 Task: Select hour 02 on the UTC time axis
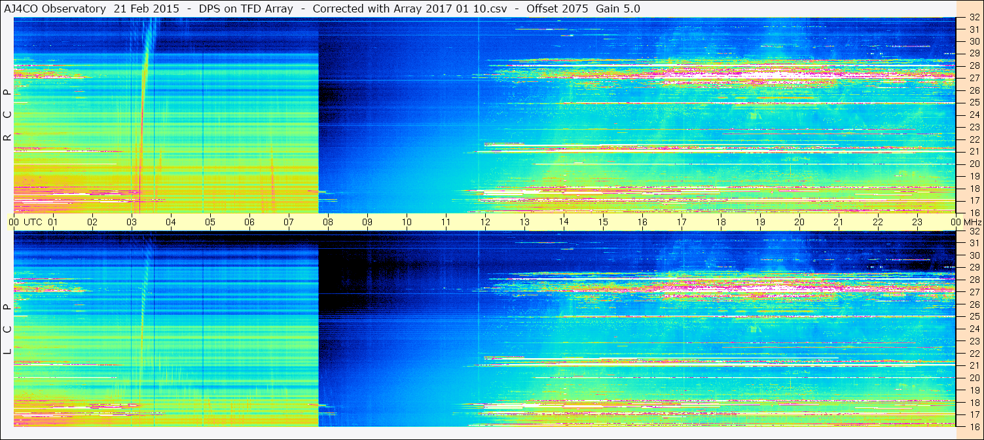[x=92, y=222]
